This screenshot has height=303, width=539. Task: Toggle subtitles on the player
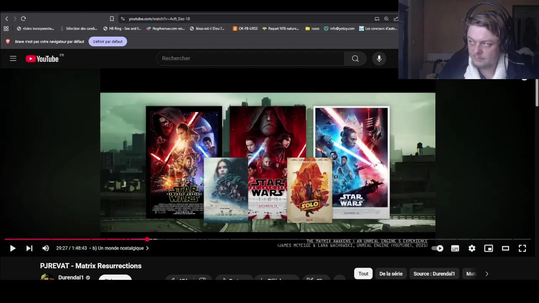[x=455, y=248]
